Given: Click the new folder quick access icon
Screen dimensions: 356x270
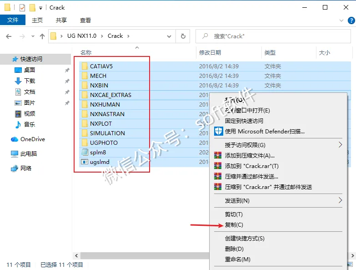Looking at the screenshot, I should [x=32, y=8].
